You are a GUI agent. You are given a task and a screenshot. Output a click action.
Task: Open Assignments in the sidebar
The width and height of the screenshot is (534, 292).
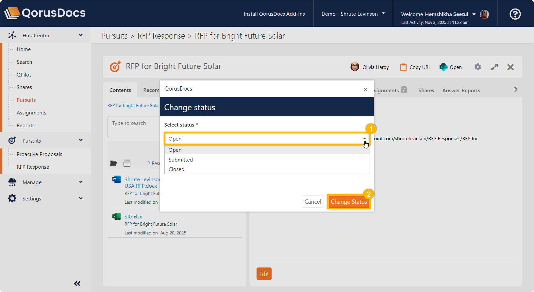pyautogui.click(x=31, y=112)
